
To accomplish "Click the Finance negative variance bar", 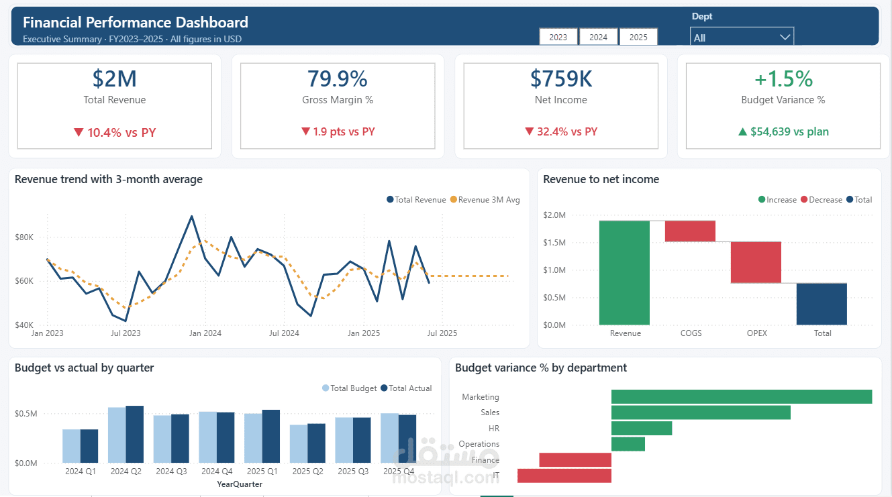I will pyautogui.click(x=575, y=459).
